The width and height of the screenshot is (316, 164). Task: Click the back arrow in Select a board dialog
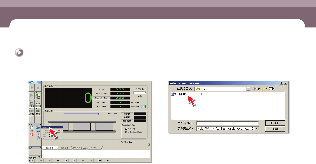click(x=255, y=89)
